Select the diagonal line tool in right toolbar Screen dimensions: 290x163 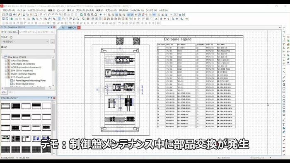284,77
